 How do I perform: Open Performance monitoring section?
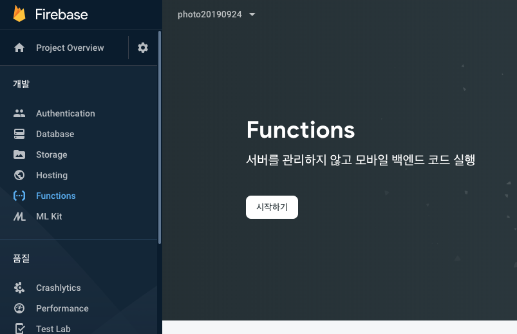pos(62,308)
